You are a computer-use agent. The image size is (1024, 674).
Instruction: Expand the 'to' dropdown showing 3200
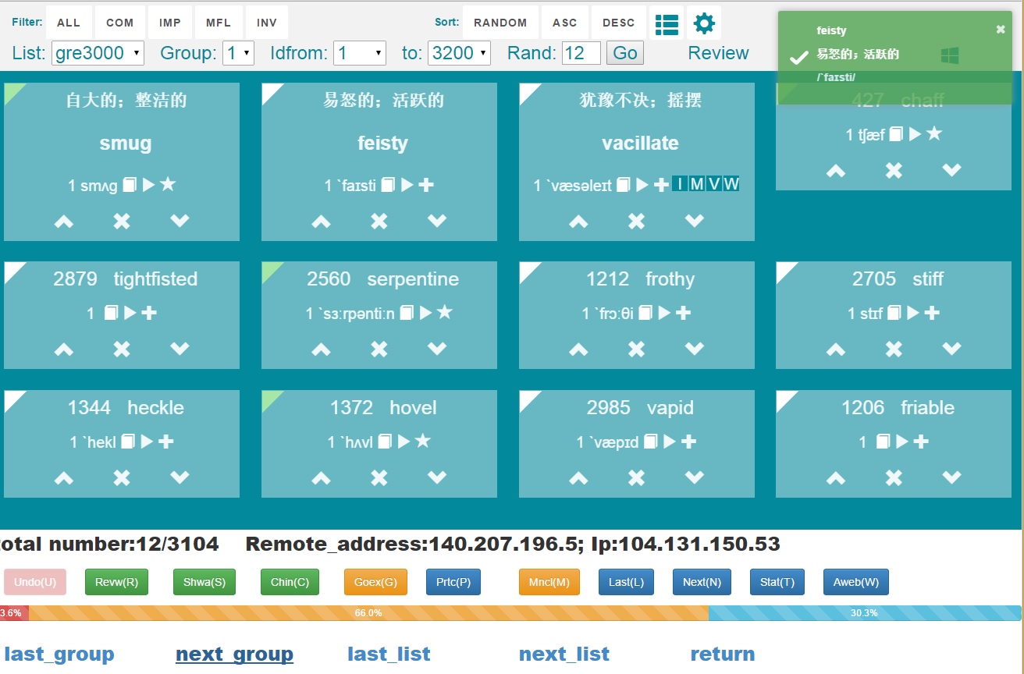point(461,53)
